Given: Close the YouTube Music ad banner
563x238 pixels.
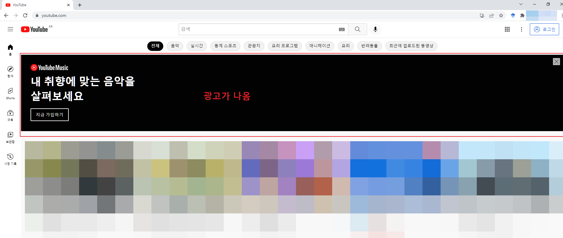Looking at the screenshot, I should click(x=556, y=62).
